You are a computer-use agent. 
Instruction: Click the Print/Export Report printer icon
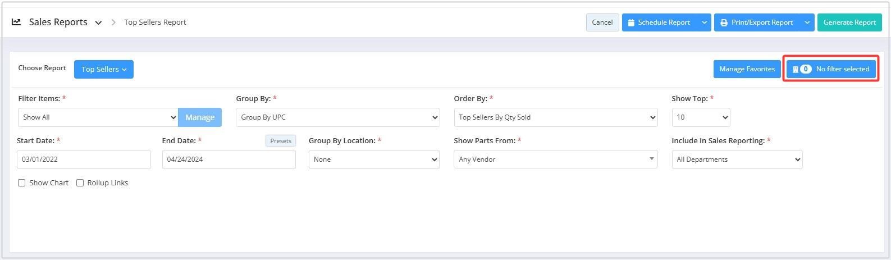(724, 22)
